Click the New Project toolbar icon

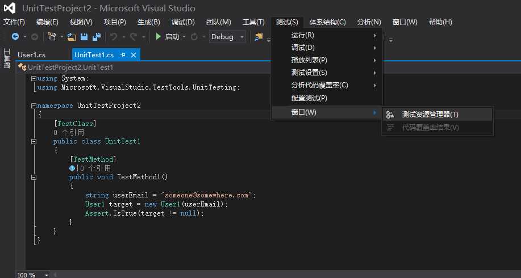[52, 36]
